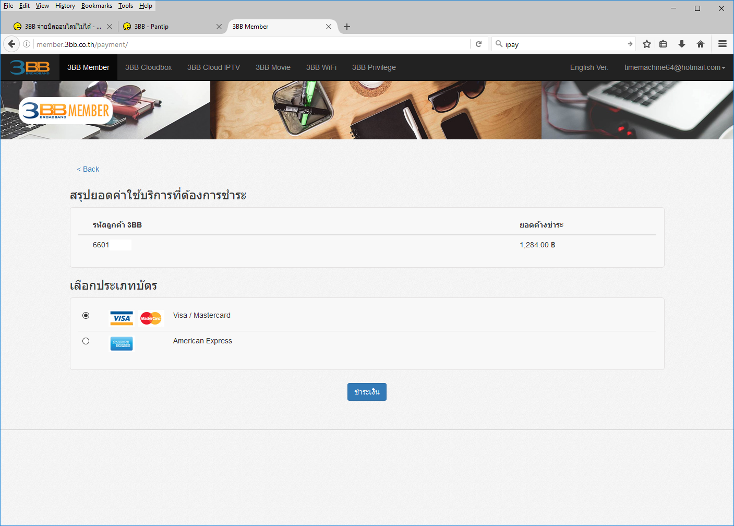734x526 pixels.
Task: Click the รหัสลูกค้า 3BB column header
Action: pos(117,225)
